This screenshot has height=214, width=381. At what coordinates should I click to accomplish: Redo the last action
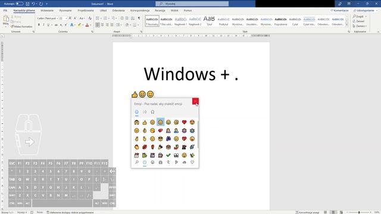pos(41,4)
